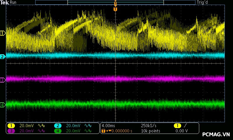Click the cyan channel 2 badge in readout
Screen dimensions: 233x140
(58, 125)
